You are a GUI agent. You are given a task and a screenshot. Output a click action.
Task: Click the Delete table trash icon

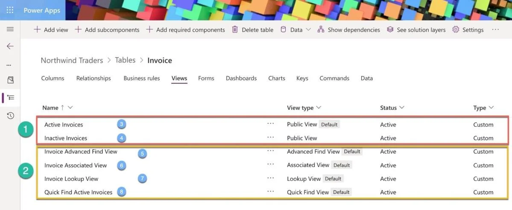(235, 29)
